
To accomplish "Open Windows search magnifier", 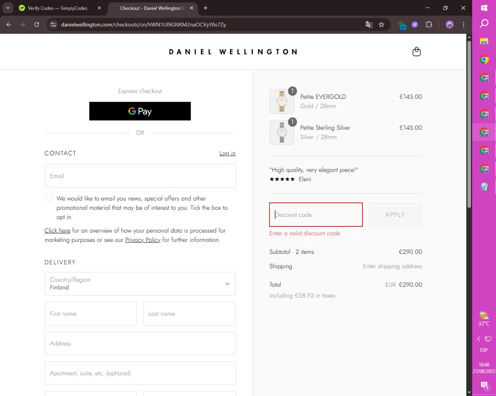I will pos(484,23).
